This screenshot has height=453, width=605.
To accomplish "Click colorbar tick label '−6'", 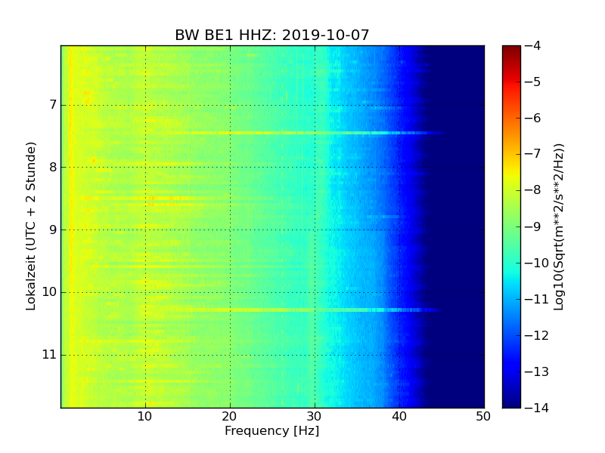I will [533, 118].
